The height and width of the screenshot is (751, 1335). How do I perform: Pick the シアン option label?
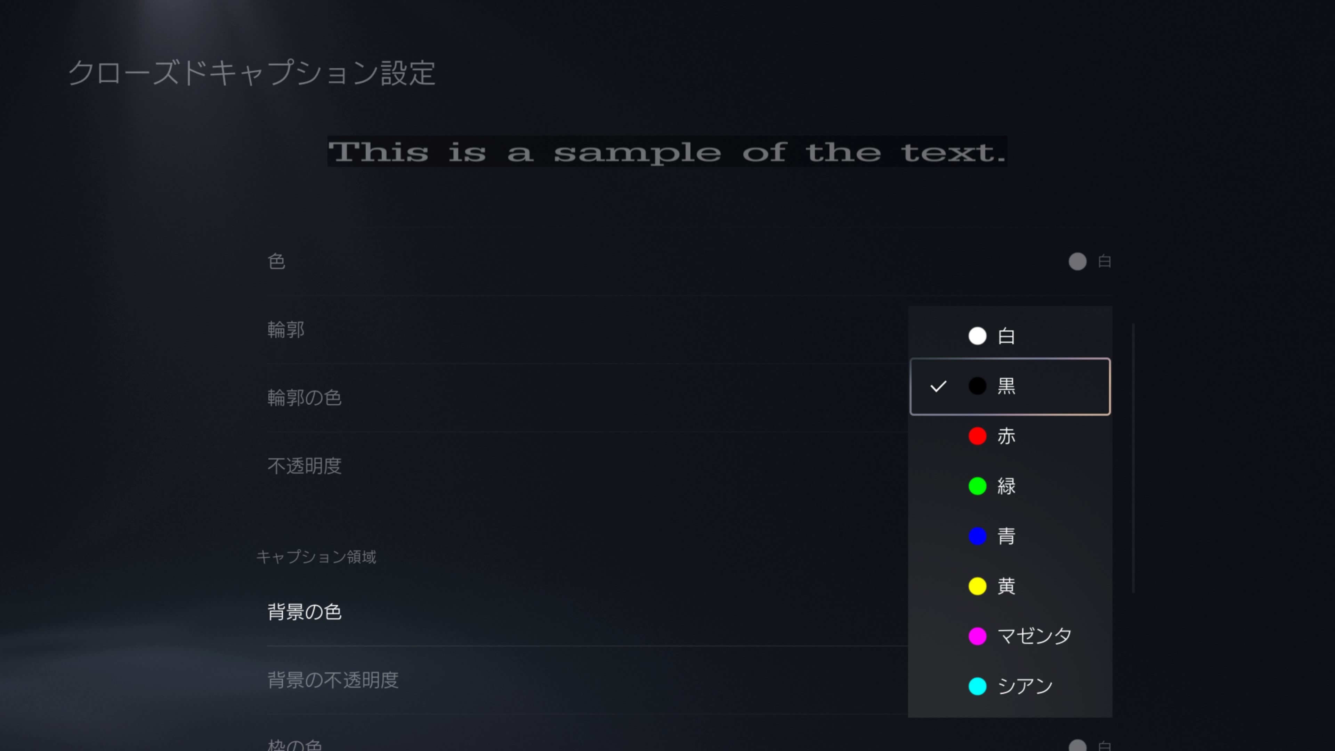click(x=1025, y=686)
